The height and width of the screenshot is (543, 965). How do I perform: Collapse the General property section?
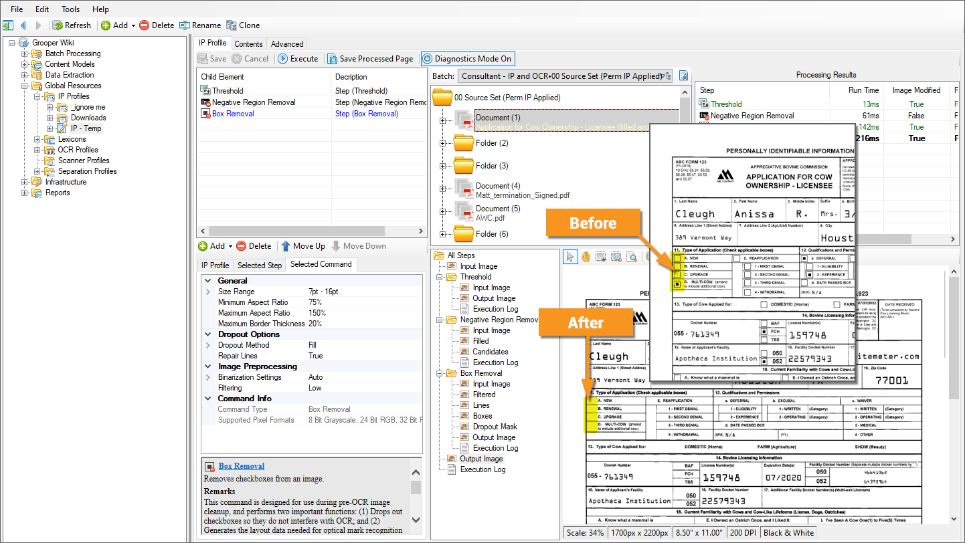click(207, 281)
